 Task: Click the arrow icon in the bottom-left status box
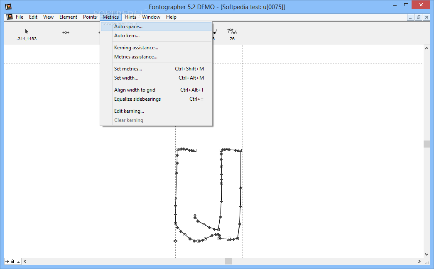point(7,261)
